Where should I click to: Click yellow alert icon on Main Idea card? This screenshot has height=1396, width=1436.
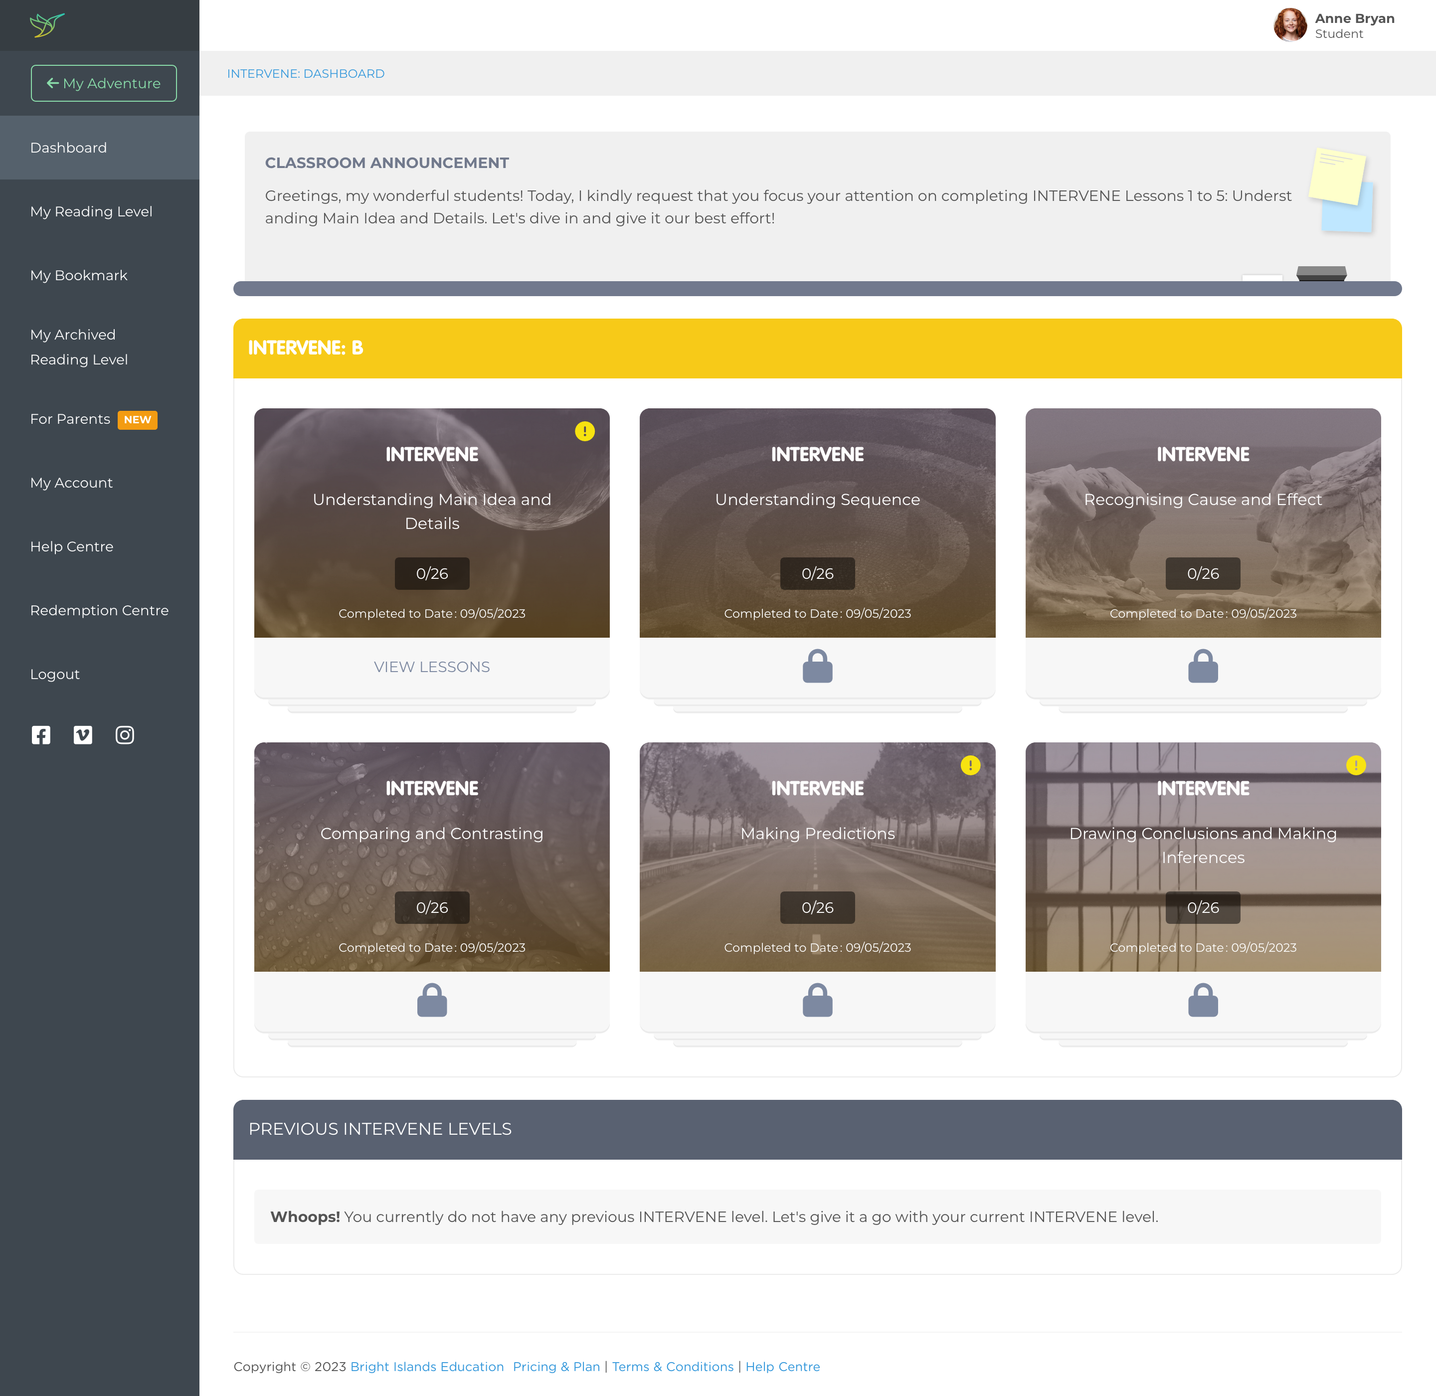tap(584, 431)
